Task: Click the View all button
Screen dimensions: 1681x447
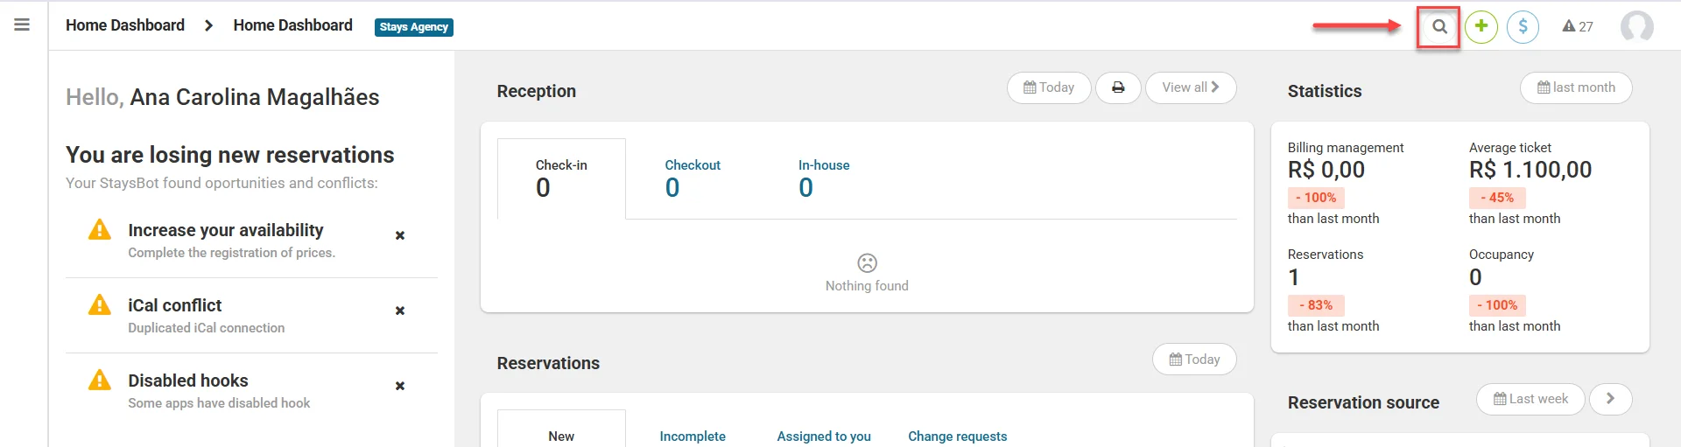Action: (x=1191, y=87)
